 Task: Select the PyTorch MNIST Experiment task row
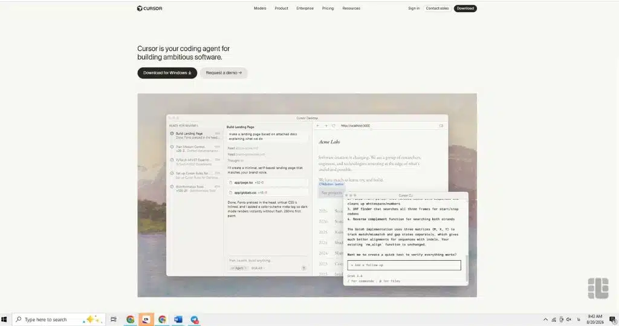[195, 162]
